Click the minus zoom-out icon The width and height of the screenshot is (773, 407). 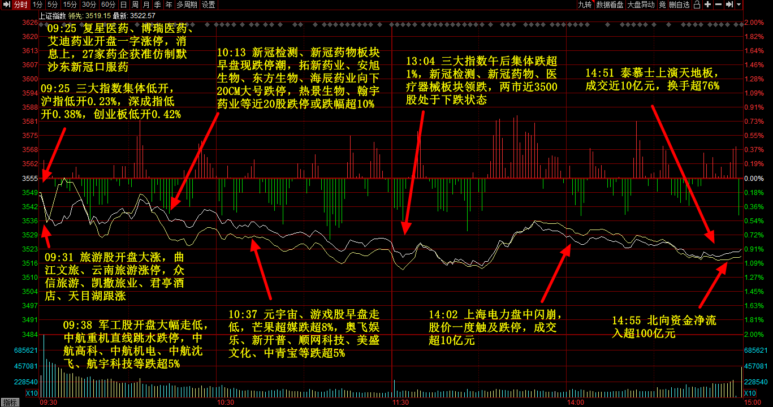(718, 5)
